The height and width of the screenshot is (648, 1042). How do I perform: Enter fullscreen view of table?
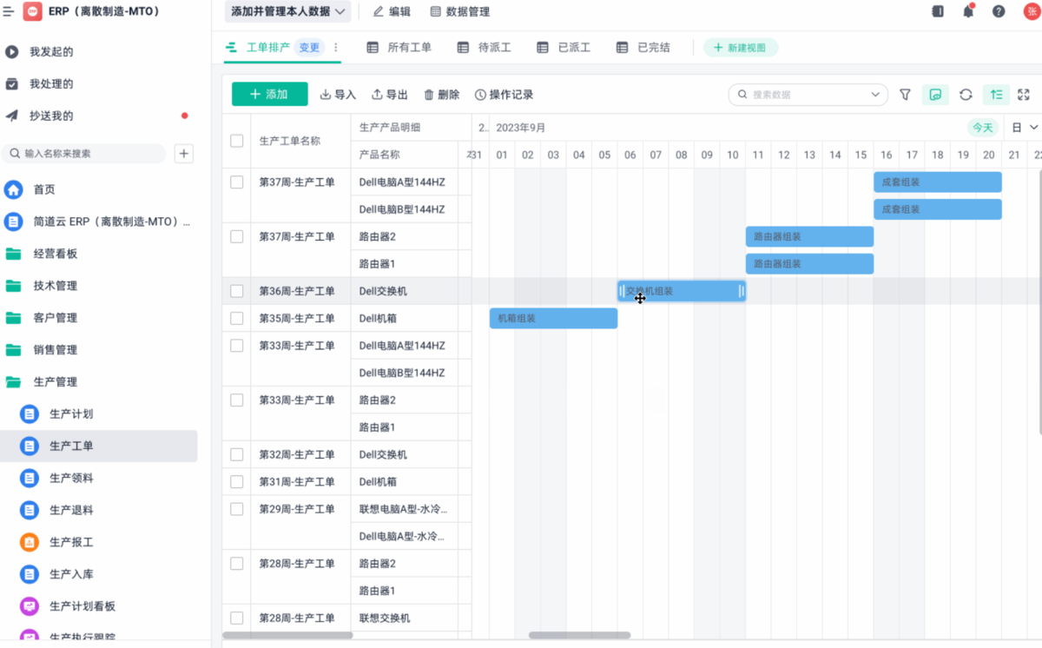[1024, 95]
